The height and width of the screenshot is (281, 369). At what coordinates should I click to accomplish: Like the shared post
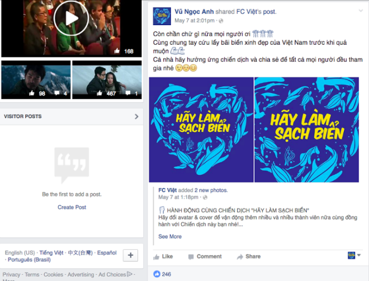click(163, 256)
